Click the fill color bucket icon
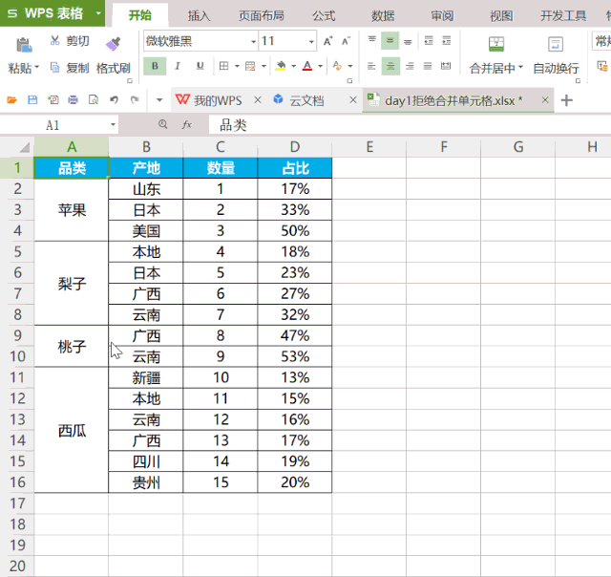The image size is (611, 577). click(281, 66)
